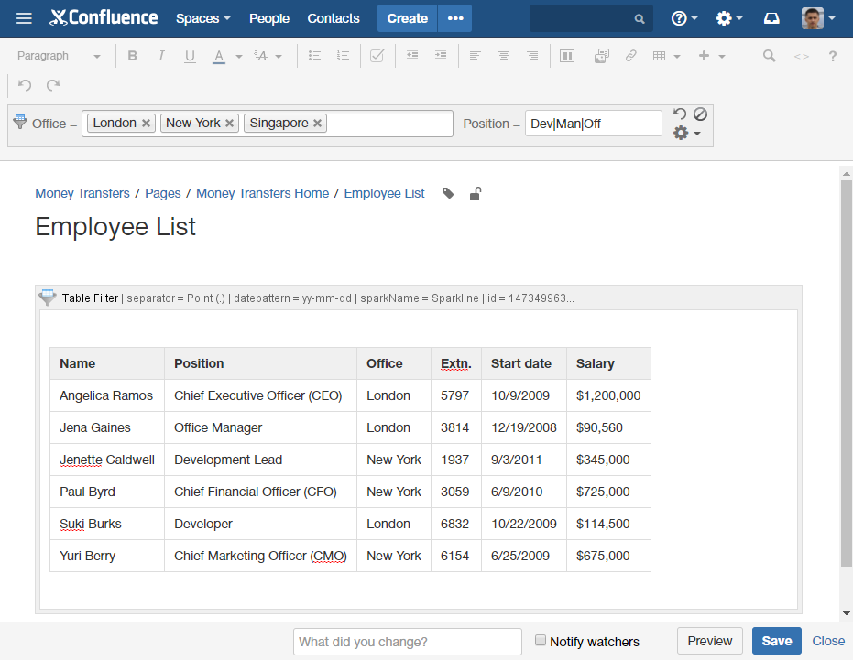
Task: Open the Spaces menu
Action: [x=202, y=18]
